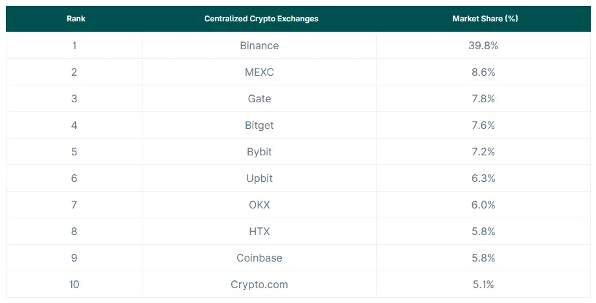The image size is (596, 303).
Task: Click the Gate exchange name
Action: [x=259, y=99]
